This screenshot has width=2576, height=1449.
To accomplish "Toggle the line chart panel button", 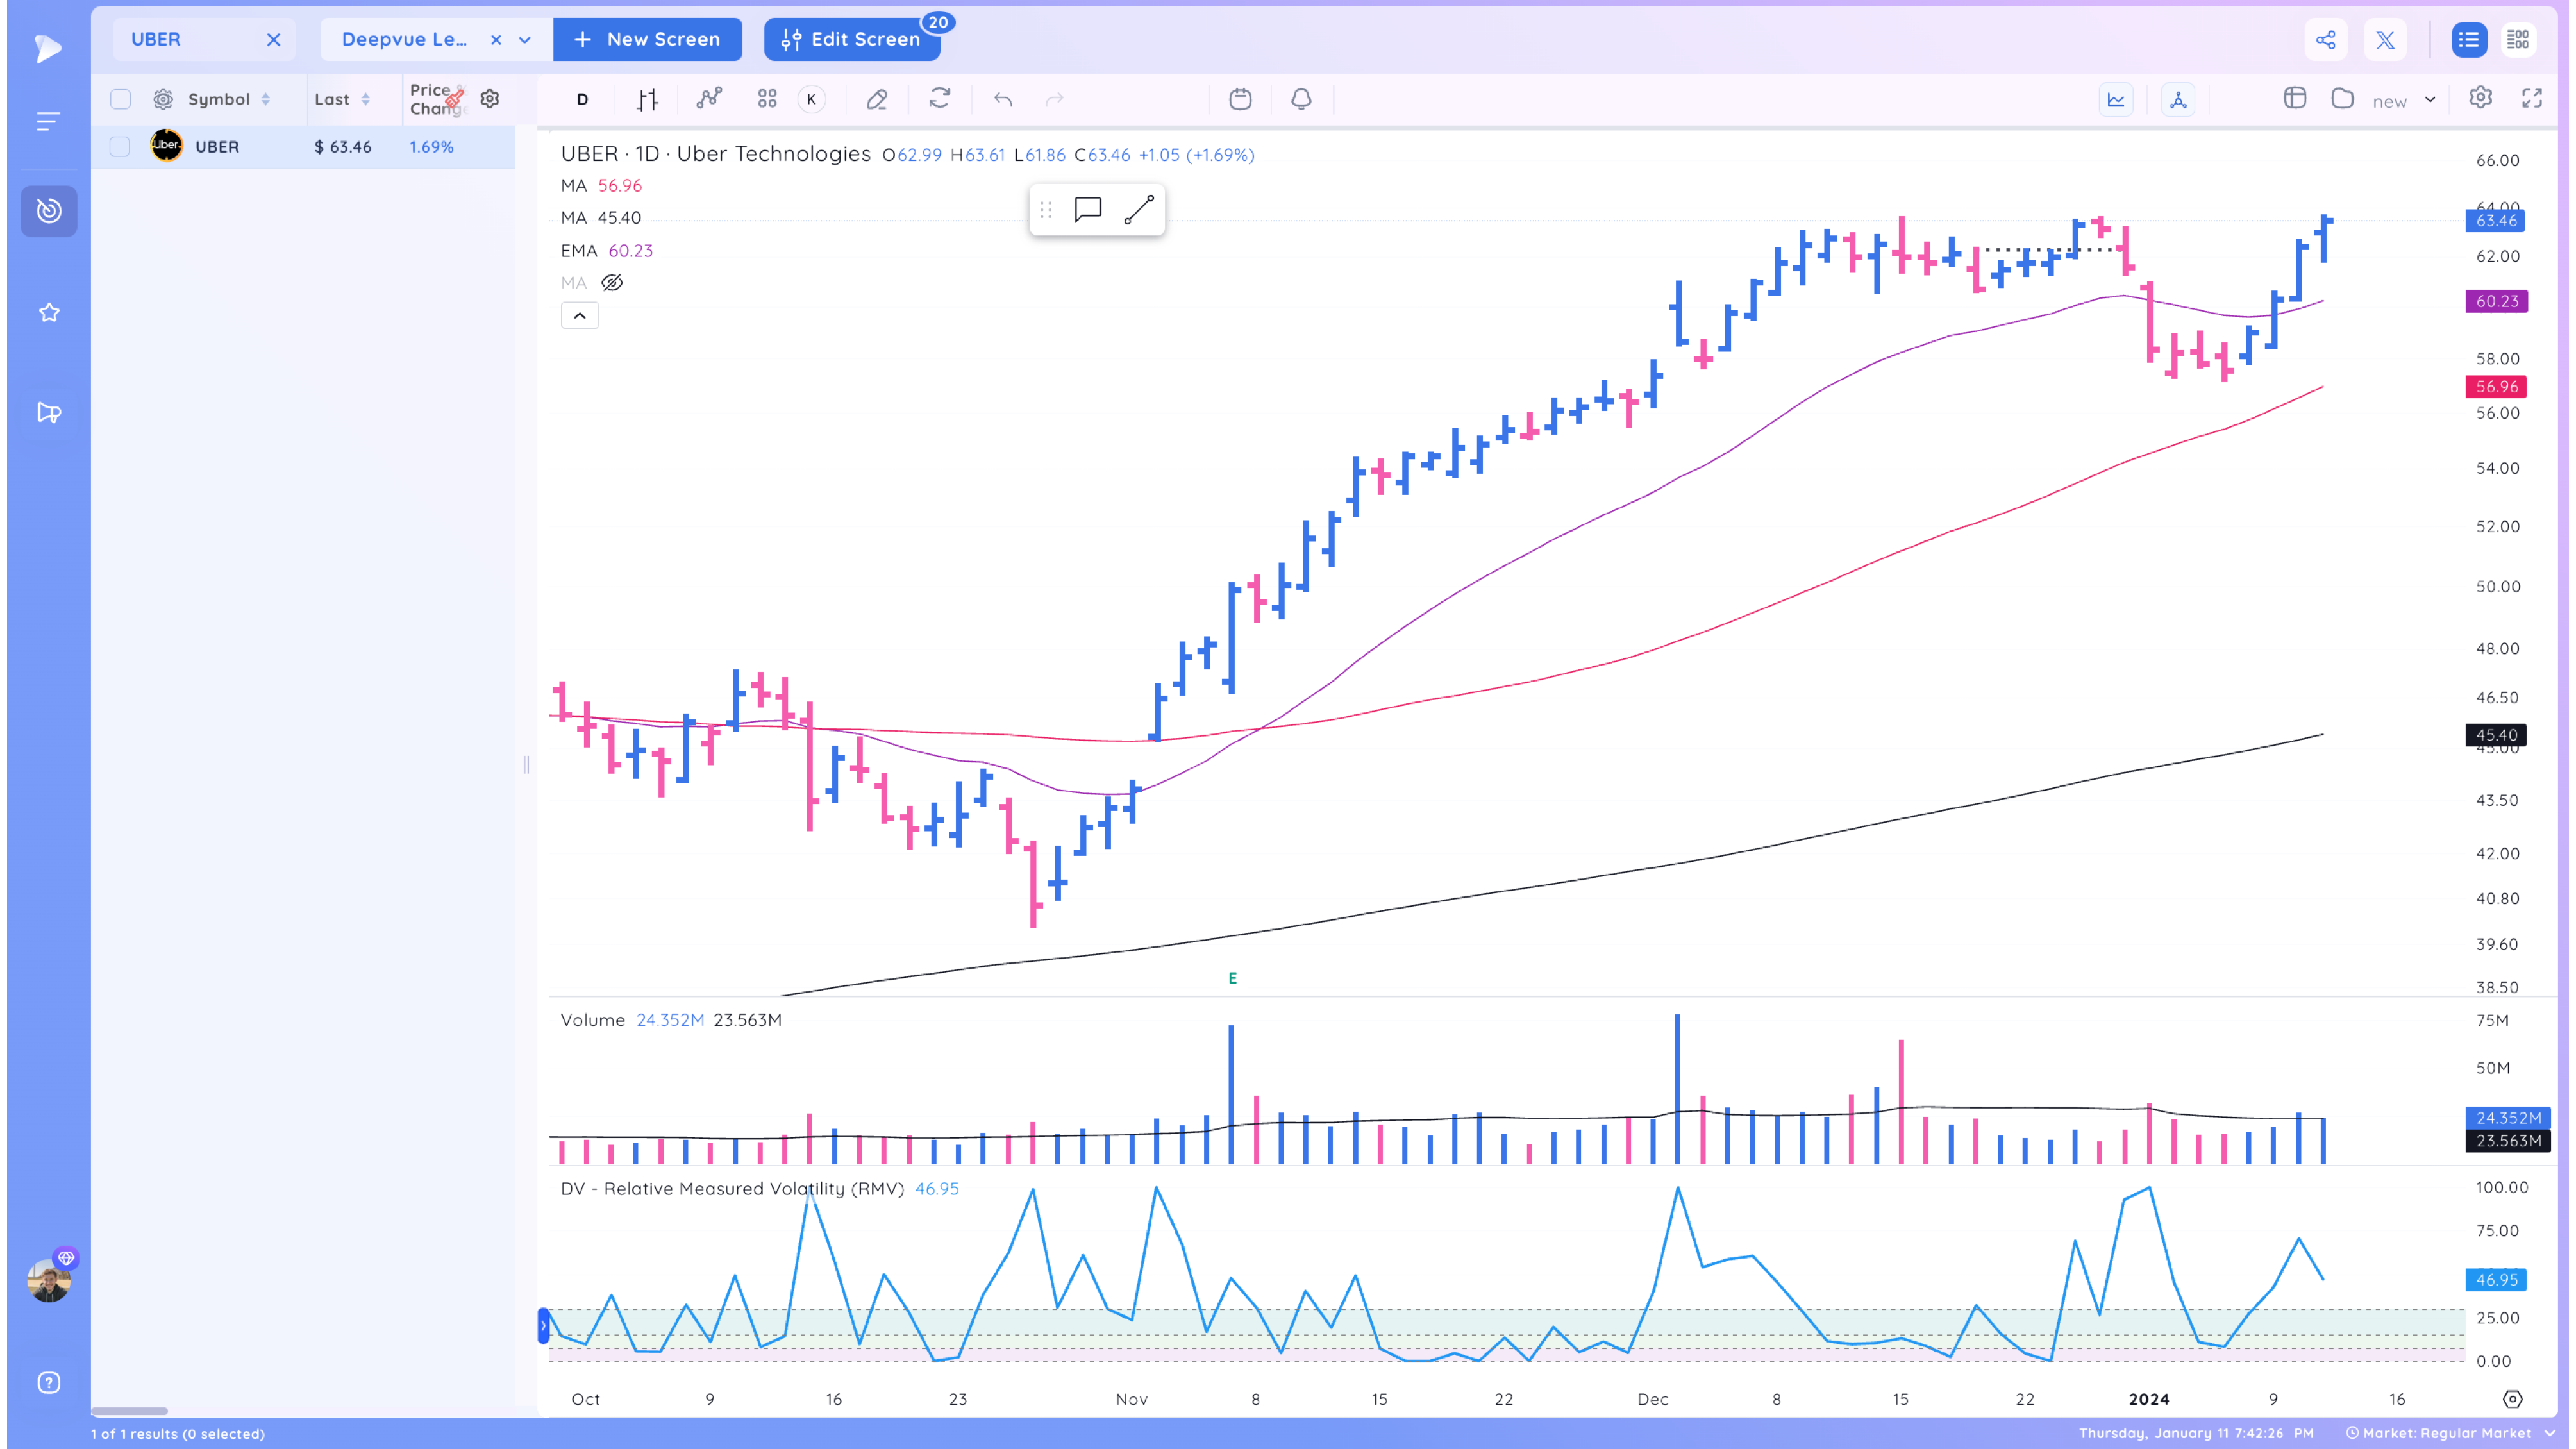I will pos(2116,99).
